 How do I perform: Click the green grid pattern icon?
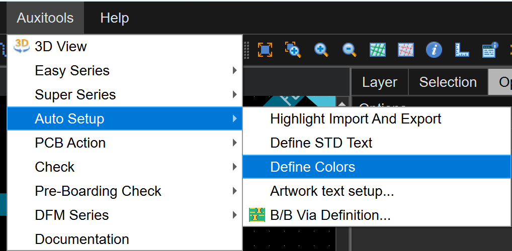click(x=377, y=49)
